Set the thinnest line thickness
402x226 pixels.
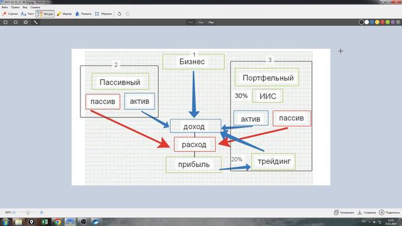click(190, 23)
